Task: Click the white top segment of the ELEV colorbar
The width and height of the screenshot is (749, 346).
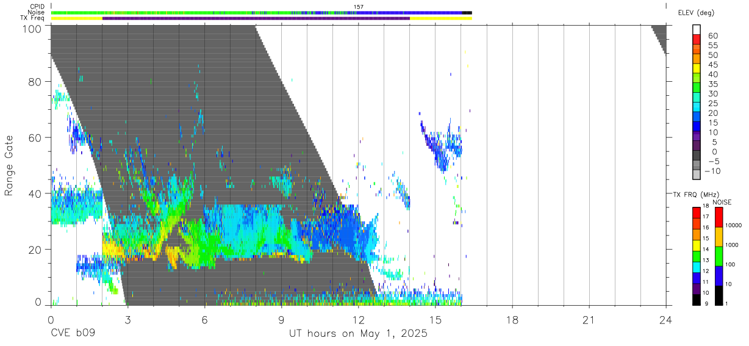Action: click(x=697, y=30)
